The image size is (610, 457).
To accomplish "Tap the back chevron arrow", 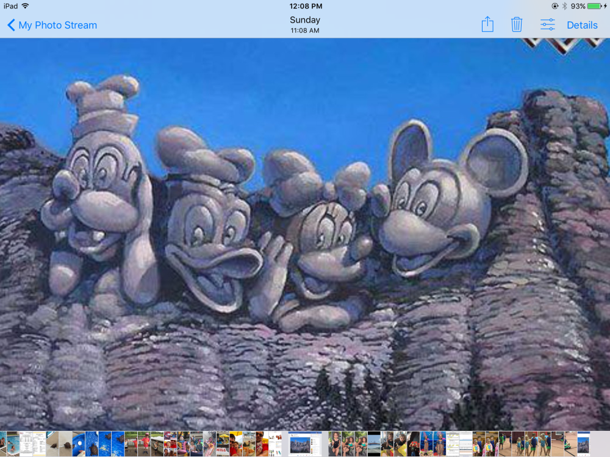I will (x=11, y=25).
